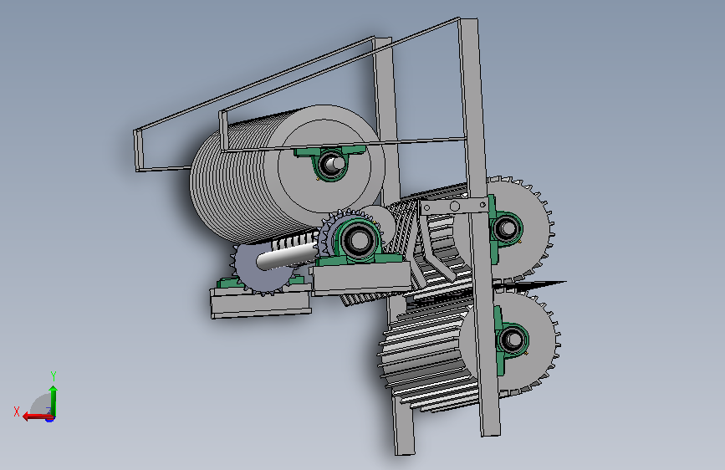
Task: Click the white shaft between sprocket and bearing
Action: point(287,258)
